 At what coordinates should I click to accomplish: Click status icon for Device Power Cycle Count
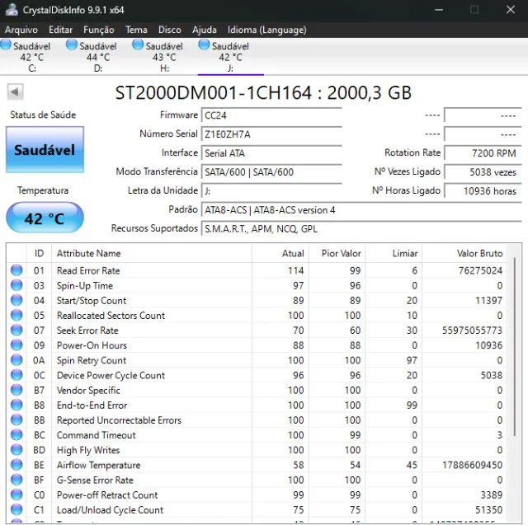pyautogui.click(x=16, y=375)
